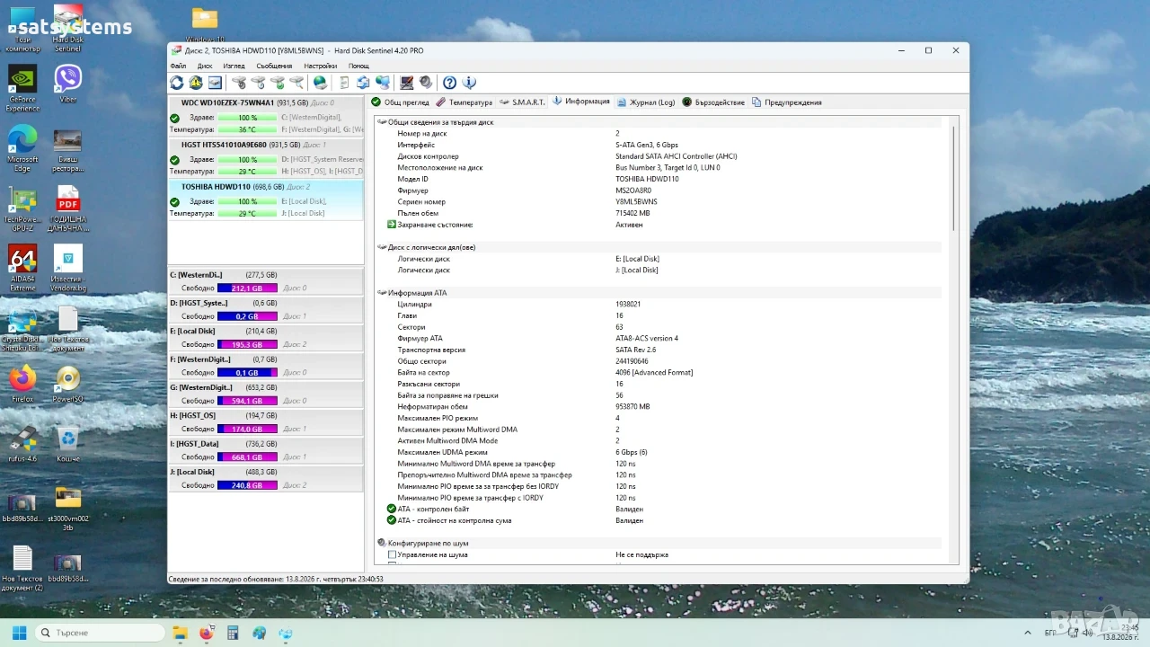This screenshot has width=1150, height=647.
Task: Click the hard drive panel toolbar icon
Action: 216,83
